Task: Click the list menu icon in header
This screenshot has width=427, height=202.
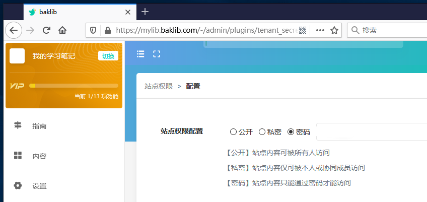Action: pyautogui.click(x=140, y=54)
